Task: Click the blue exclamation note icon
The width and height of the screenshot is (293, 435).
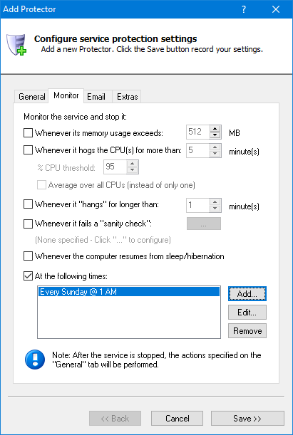Action: (35, 360)
